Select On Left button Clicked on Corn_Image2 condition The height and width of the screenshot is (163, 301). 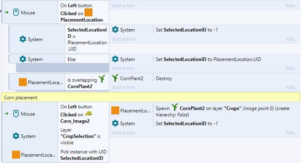[x=83, y=114]
